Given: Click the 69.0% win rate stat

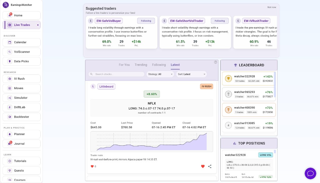Looking at the screenshot, I should 107,42.
